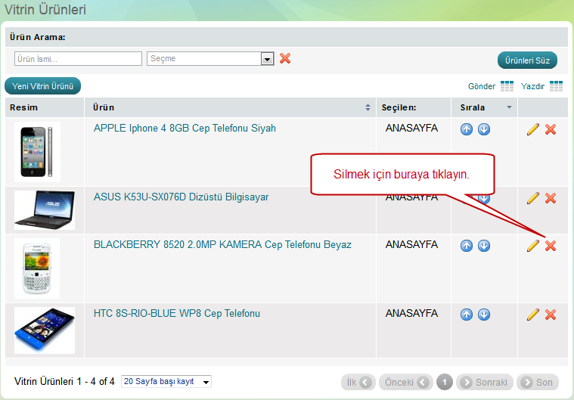This screenshot has width=574, height=400.
Task: Click the BLACKBERRY phone thumbnail image
Action: [x=36, y=268]
